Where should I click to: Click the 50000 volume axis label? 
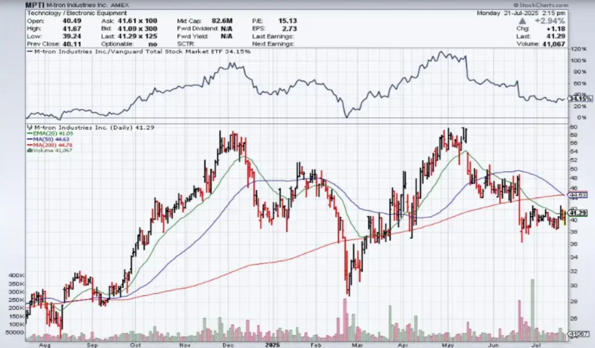click(x=15, y=332)
